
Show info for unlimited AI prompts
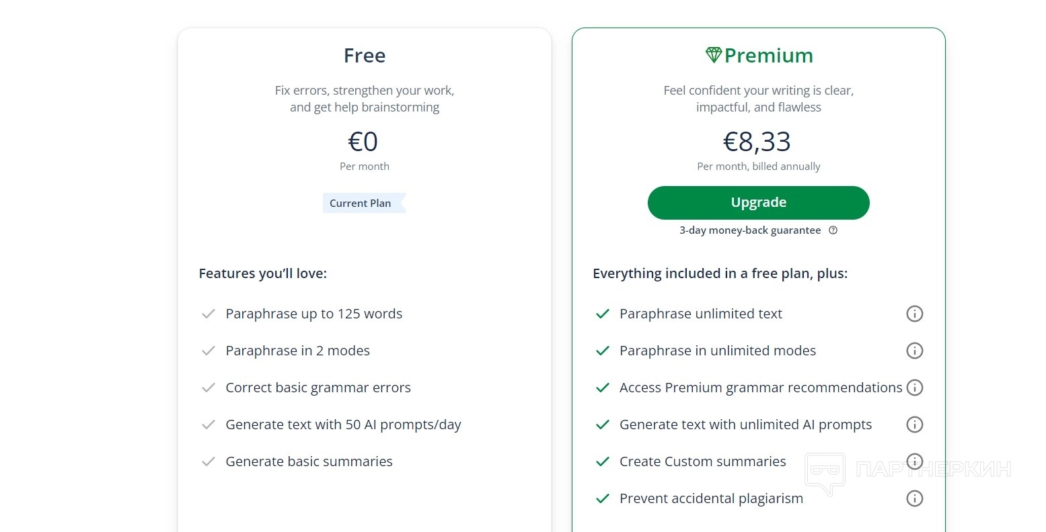click(914, 425)
